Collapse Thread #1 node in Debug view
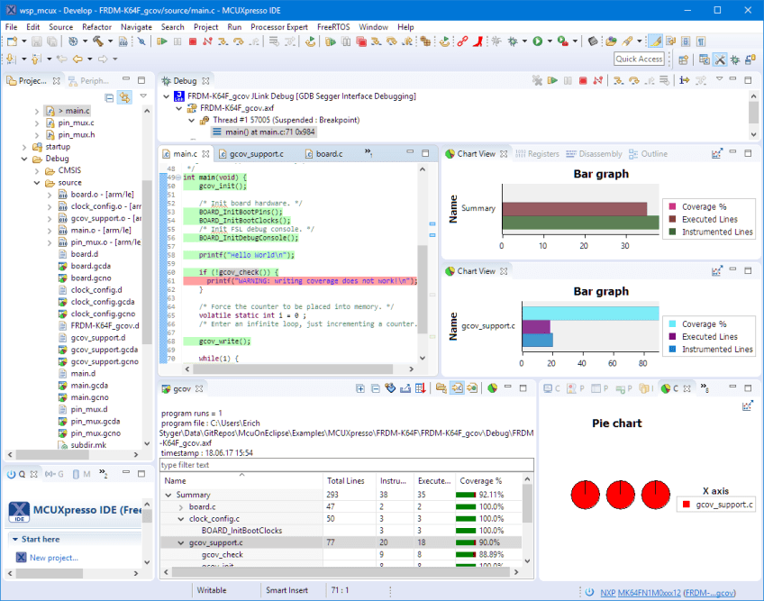The image size is (764, 601). (x=192, y=120)
